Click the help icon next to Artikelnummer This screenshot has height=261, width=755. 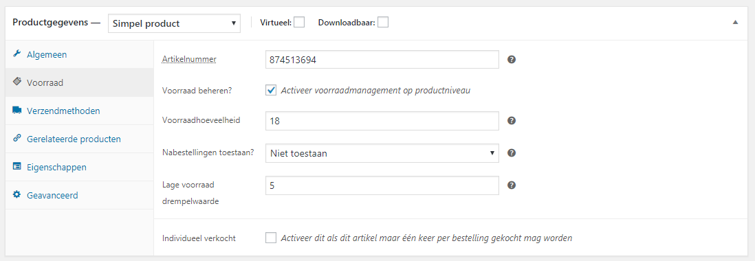click(x=512, y=60)
